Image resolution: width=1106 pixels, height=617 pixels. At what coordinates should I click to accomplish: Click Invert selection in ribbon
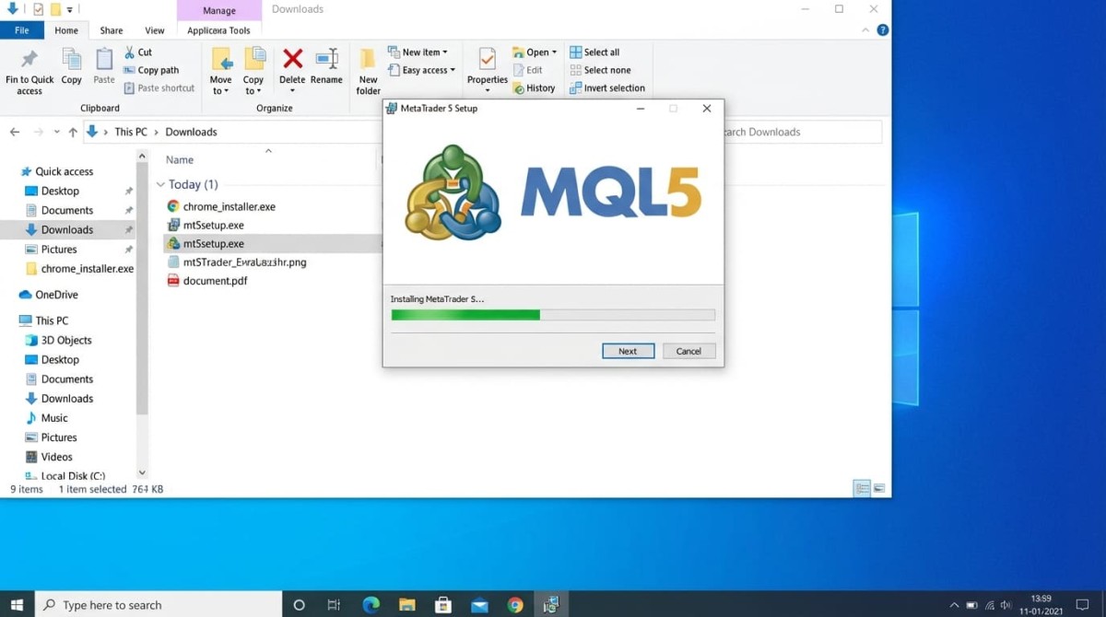[607, 88]
